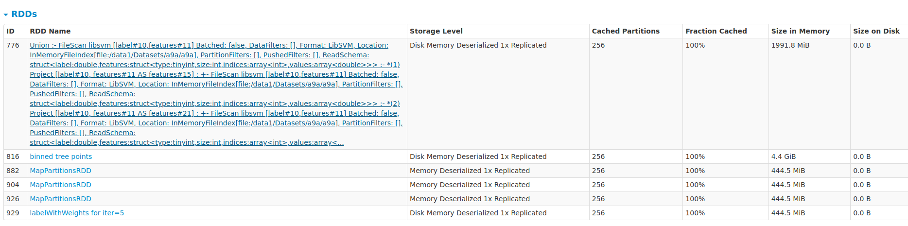Sort table by ID column header
Image resolution: width=908 pixels, height=226 pixels.
[10, 31]
